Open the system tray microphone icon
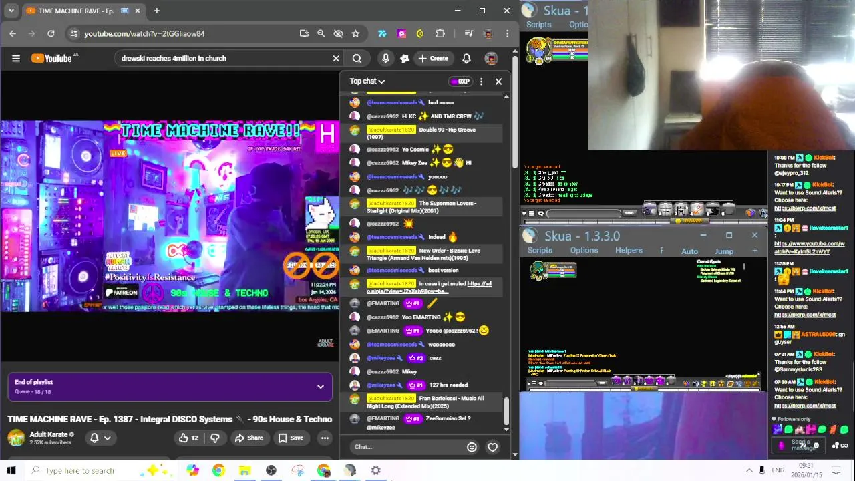 [761, 470]
